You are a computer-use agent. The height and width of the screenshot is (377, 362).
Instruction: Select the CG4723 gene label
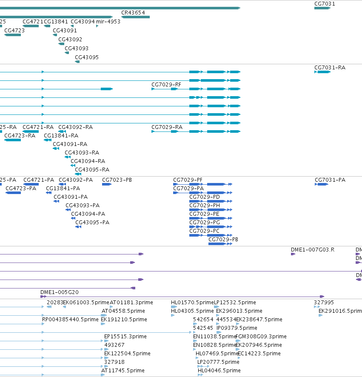[14, 31]
